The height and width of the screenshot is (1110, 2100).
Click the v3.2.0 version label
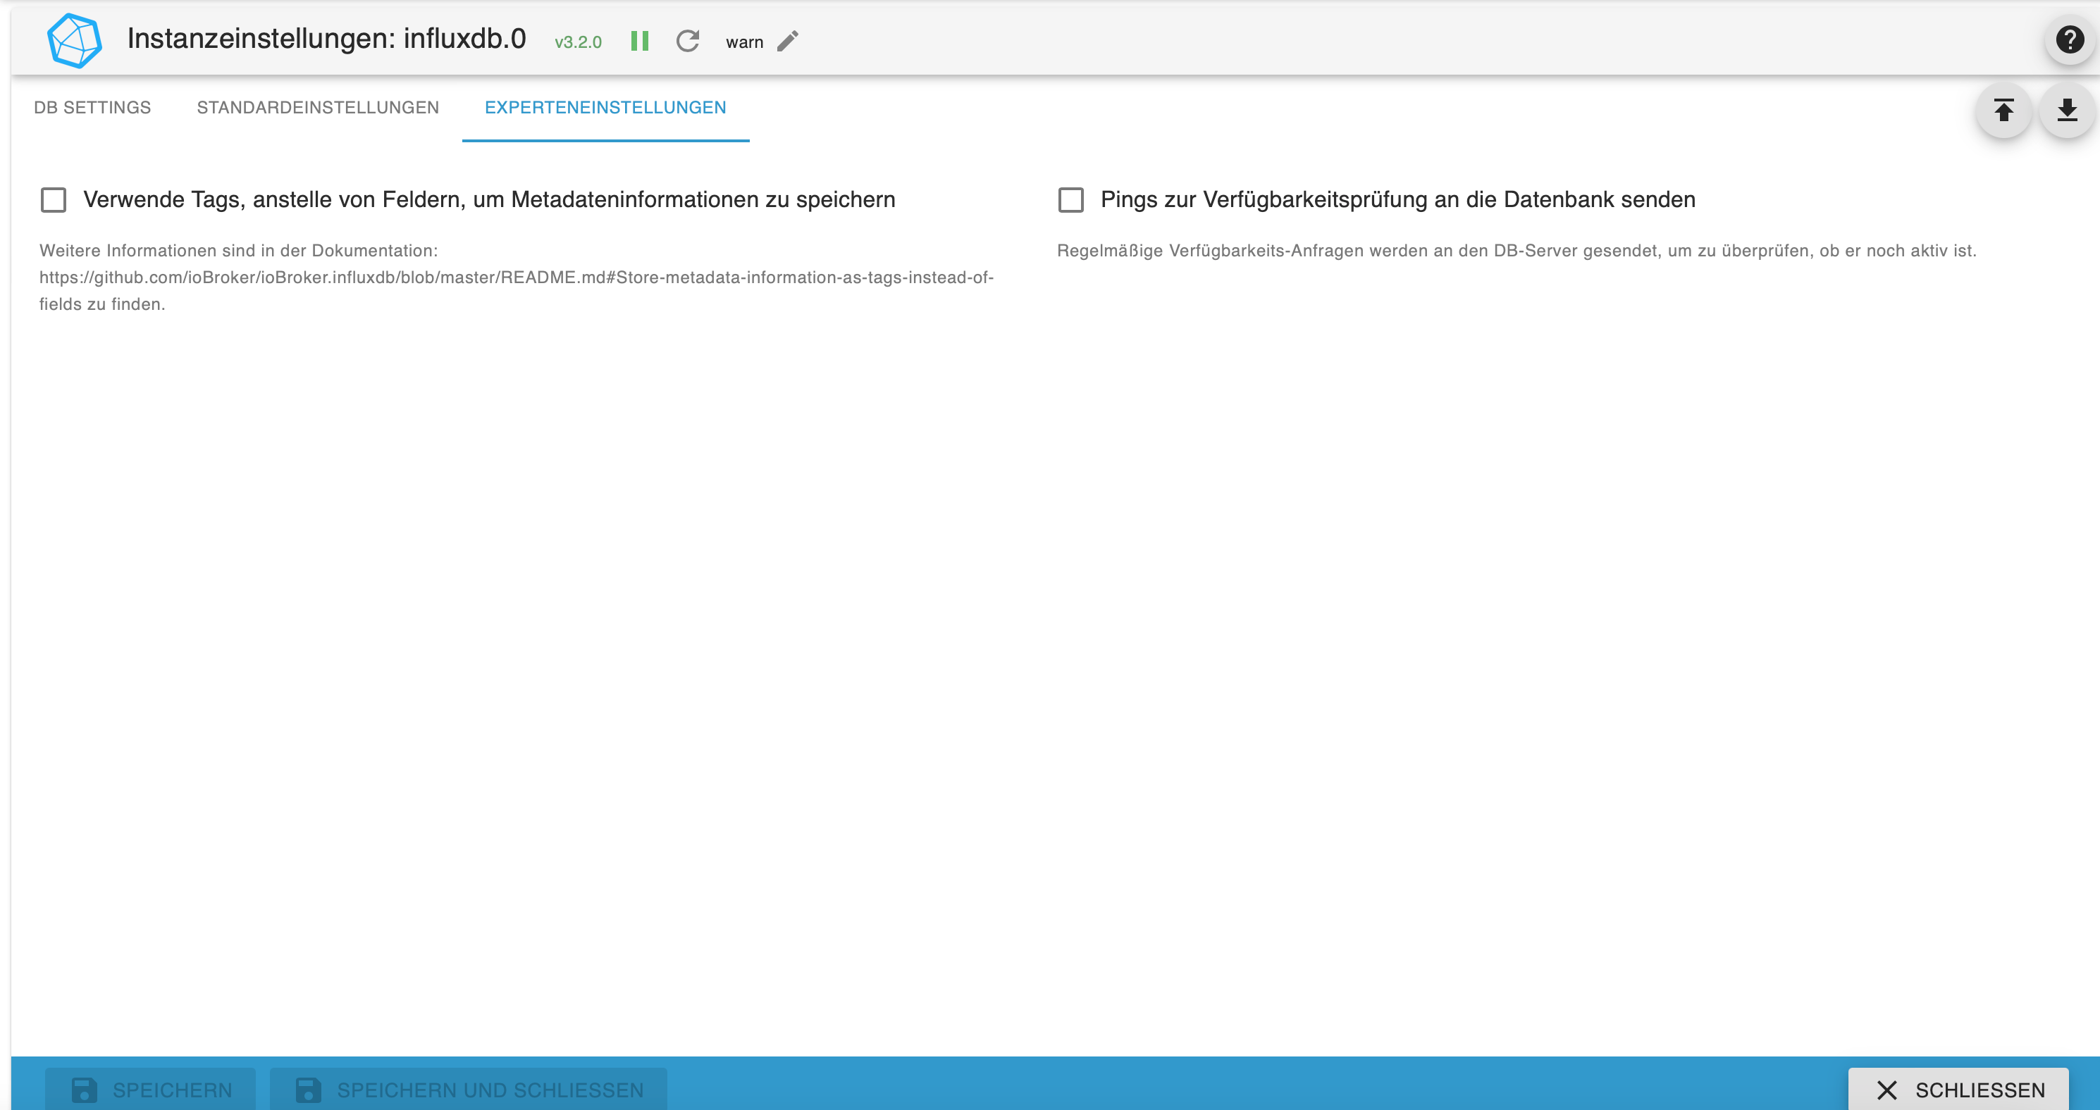coord(578,42)
